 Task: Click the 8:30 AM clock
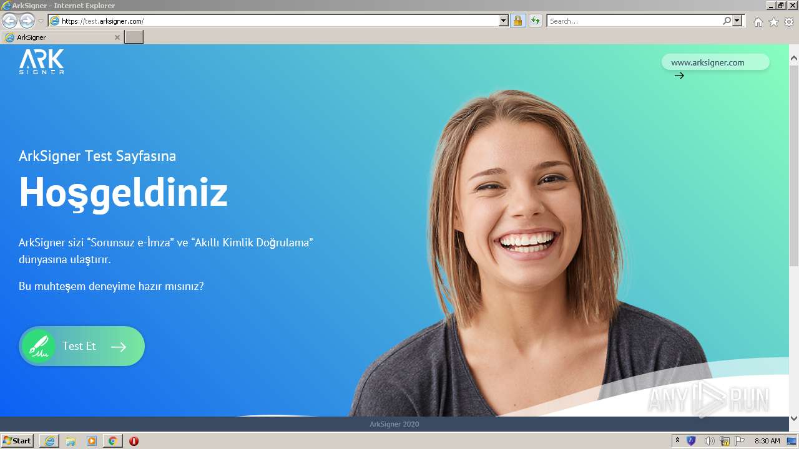click(x=767, y=441)
